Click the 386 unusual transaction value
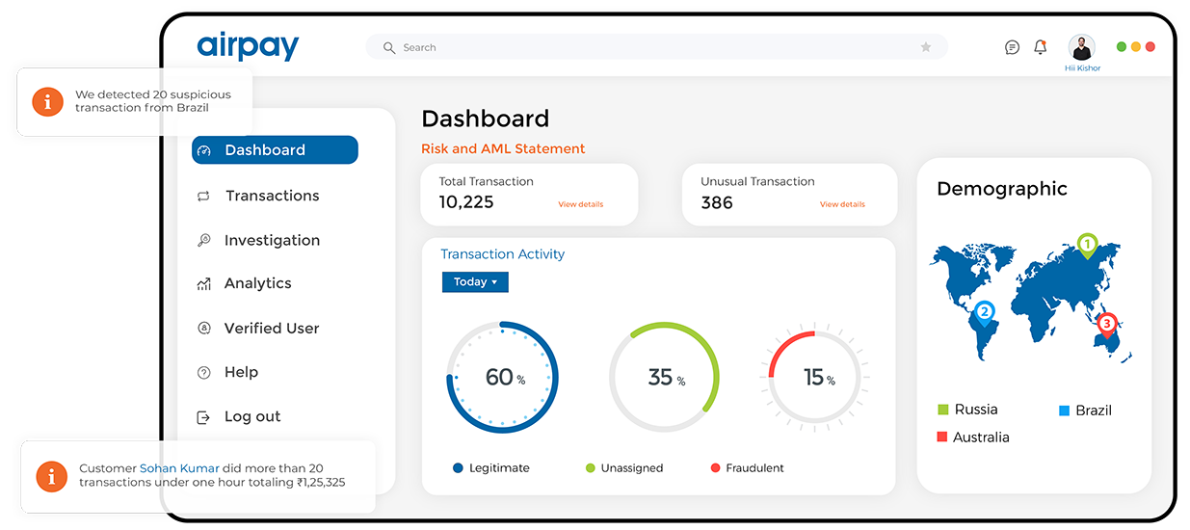Screen dimensions: 1190x530 tap(717, 202)
